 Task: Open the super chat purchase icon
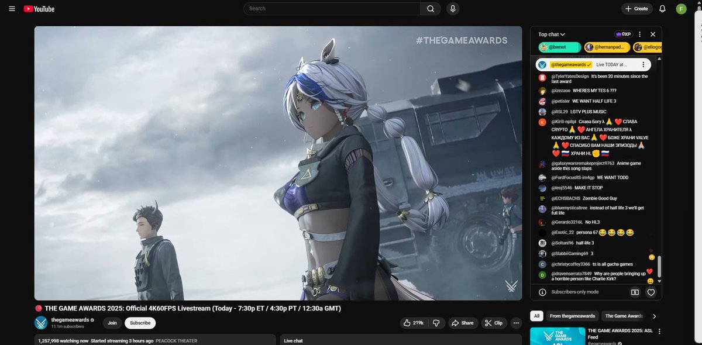coord(635,292)
